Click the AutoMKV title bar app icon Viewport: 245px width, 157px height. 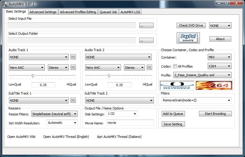[x=5, y=3]
